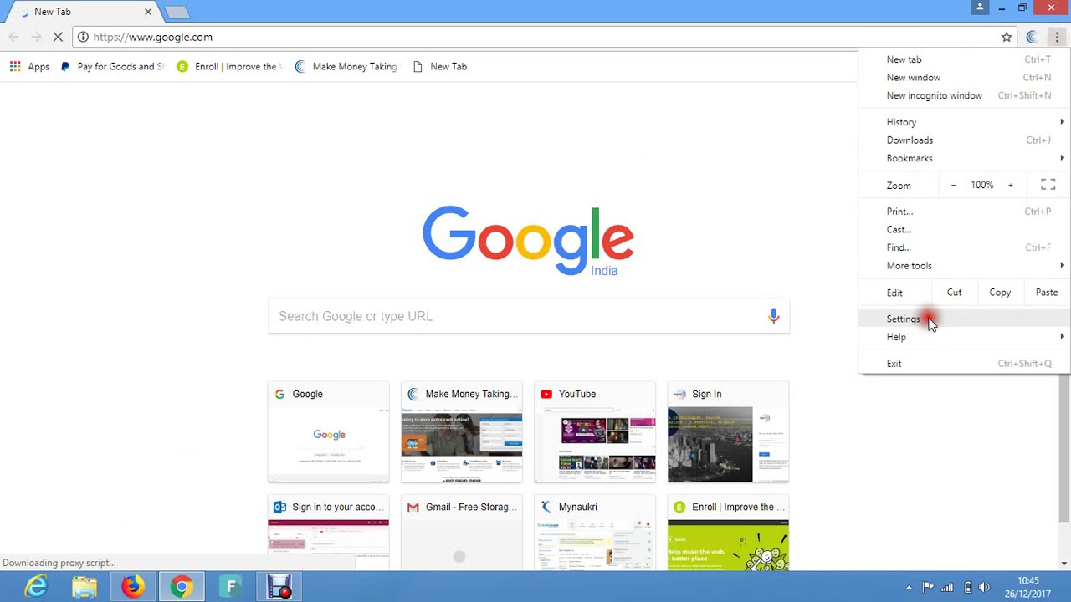Screen dimensions: 1071x602
Task: Click Paste in the Edit row
Action: coord(1047,293)
